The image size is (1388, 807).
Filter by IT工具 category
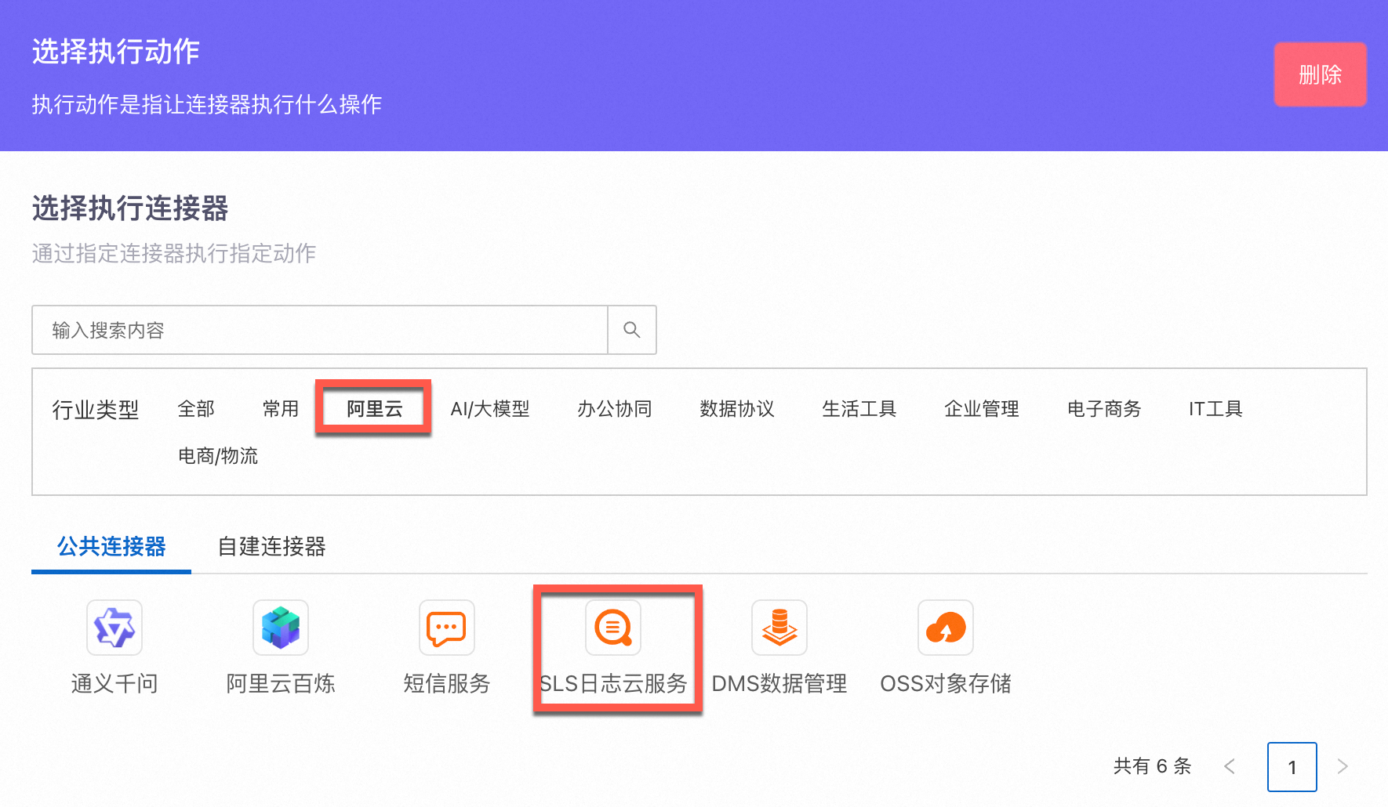[1215, 408]
